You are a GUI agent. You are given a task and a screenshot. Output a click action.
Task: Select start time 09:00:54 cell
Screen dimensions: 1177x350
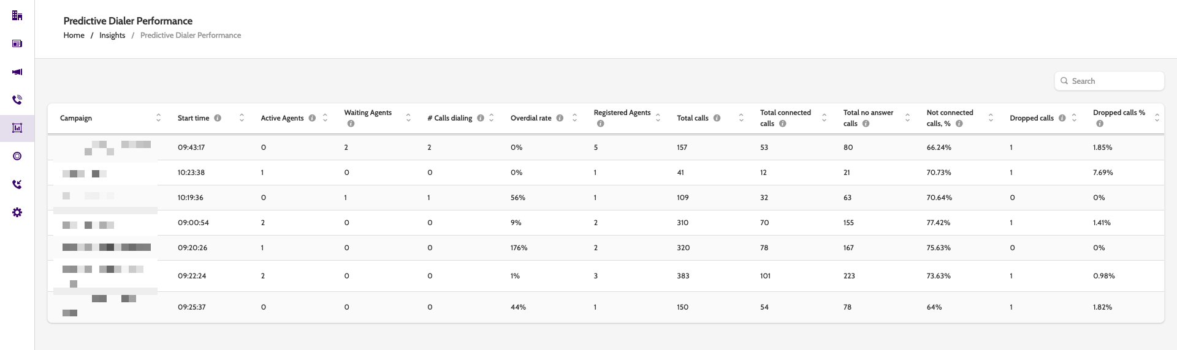point(193,223)
